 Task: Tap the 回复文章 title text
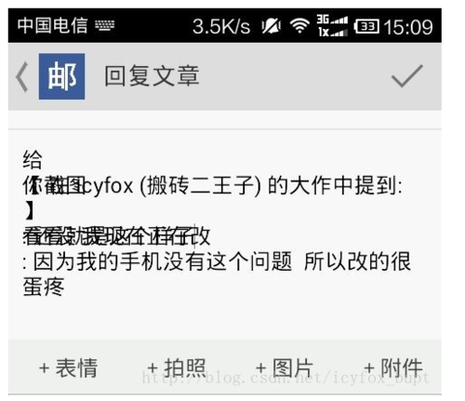point(152,76)
